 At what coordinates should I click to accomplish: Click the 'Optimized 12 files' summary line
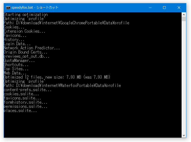[x=57, y=77]
